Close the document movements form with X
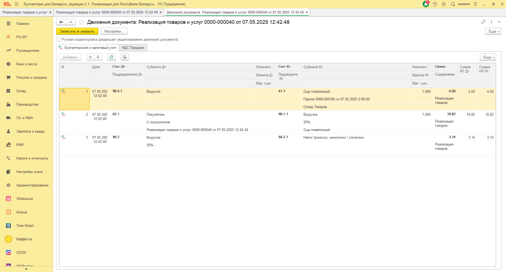The width and height of the screenshot is (506, 272). [499, 22]
